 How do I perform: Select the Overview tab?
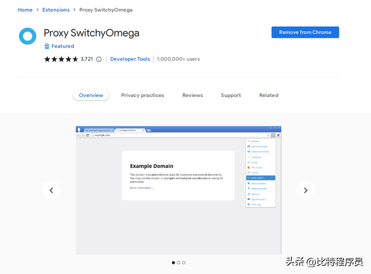[x=91, y=95]
